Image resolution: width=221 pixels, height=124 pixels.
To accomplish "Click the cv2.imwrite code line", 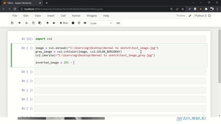I will point(95,55).
